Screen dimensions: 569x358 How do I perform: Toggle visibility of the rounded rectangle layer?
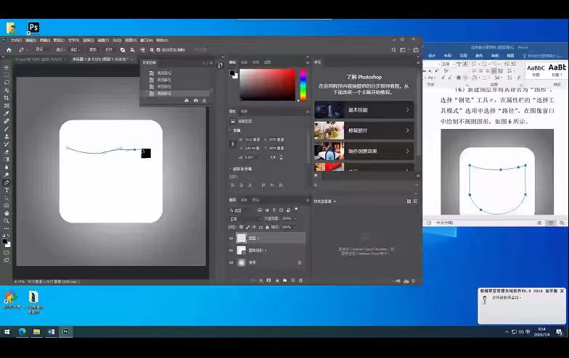[x=232, y=250]
